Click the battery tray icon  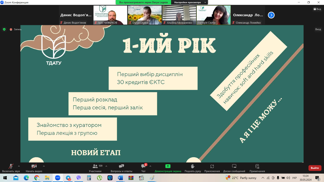pos(283,178)
